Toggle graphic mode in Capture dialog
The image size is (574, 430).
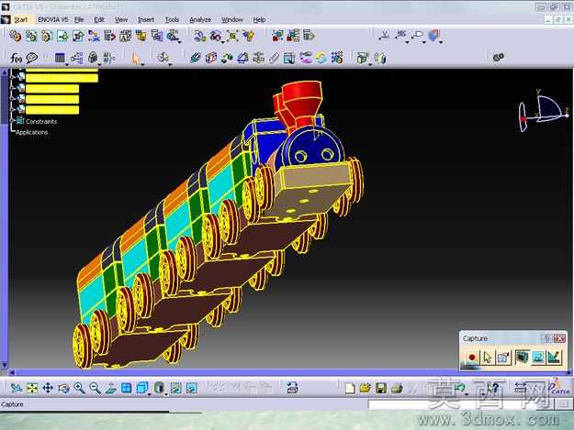(538, 358)
